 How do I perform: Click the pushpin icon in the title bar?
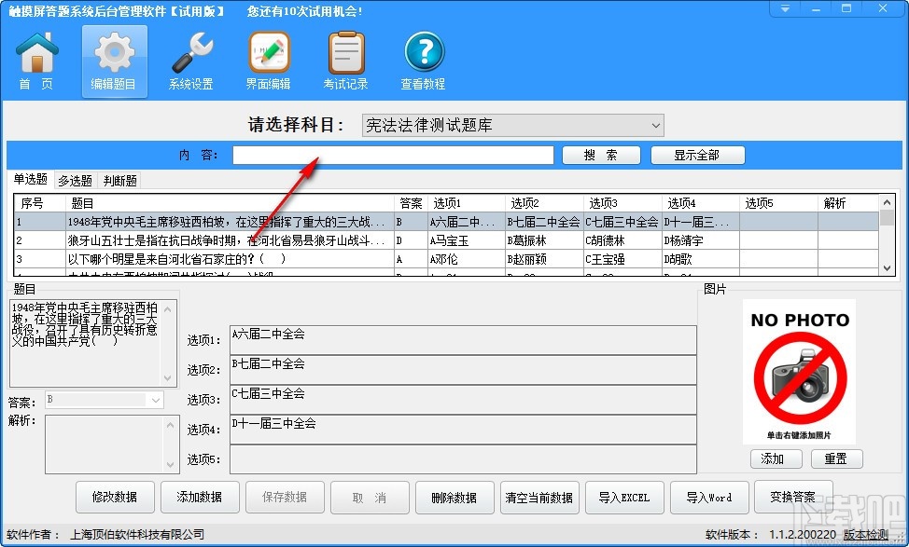pyautogui.click(x=785, y=8)
